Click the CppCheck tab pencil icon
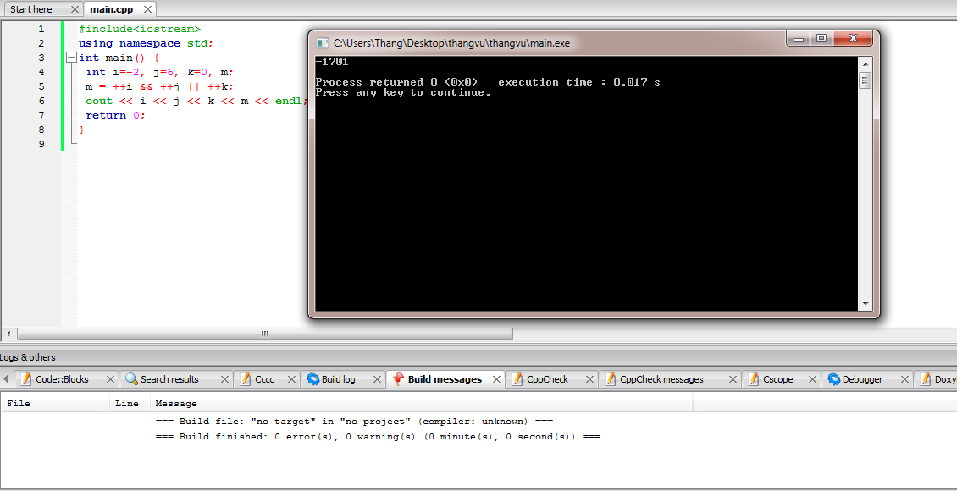Viewport: 957px width, 491px height. [517, 379]
